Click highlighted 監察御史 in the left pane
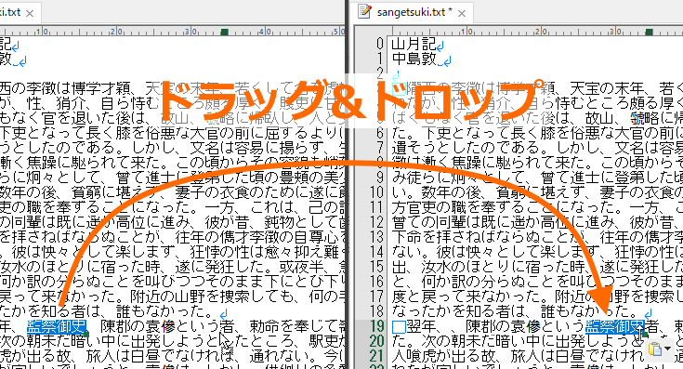The width and height of the screenshot is (683, 369). (57, 326)
